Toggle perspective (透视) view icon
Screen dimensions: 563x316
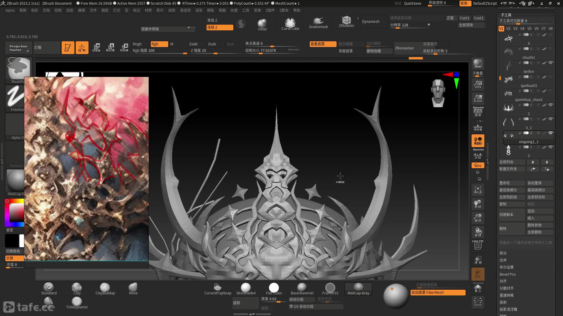[x=478, y=111]
